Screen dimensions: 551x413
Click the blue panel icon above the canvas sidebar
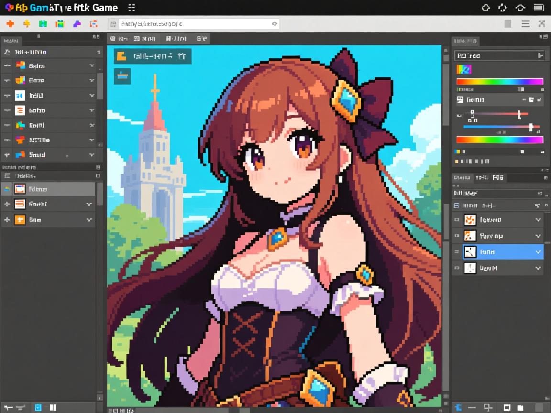(122, 76)
